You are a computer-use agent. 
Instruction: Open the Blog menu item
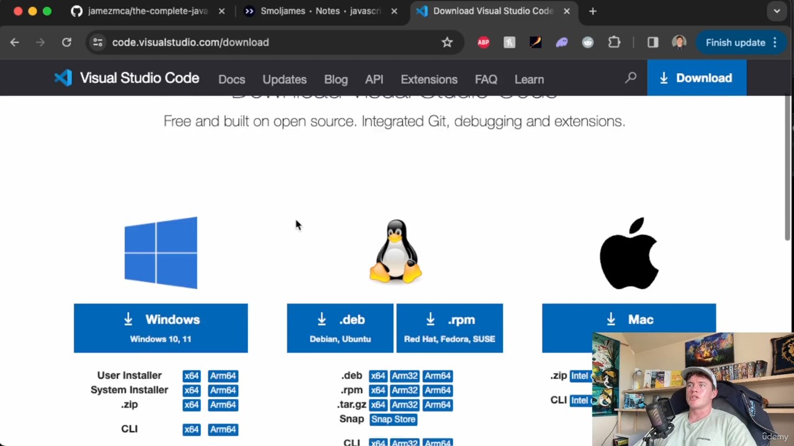pos(336,79)
